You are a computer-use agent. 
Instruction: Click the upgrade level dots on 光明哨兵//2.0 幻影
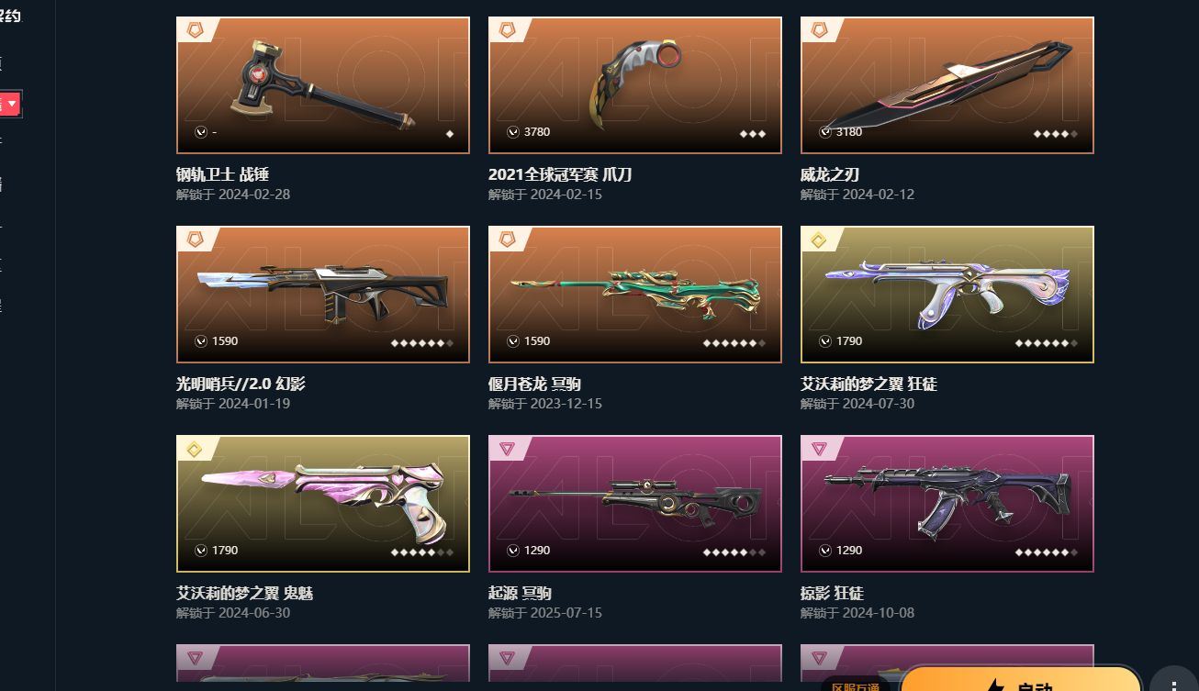point(422,343)
